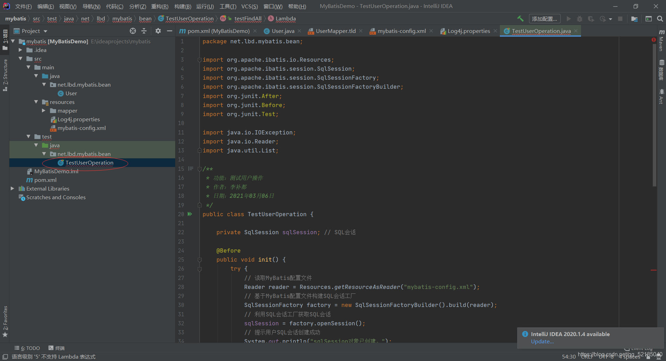Click the testFindAll breadcrumb
Image resolution: width=666 pixels, height=361 pixels.
pyautogui.click(x=248, y=19)
